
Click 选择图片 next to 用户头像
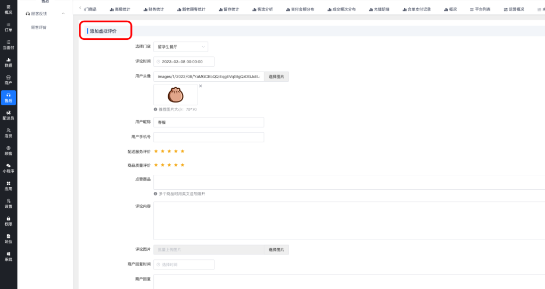click(276, 76)
